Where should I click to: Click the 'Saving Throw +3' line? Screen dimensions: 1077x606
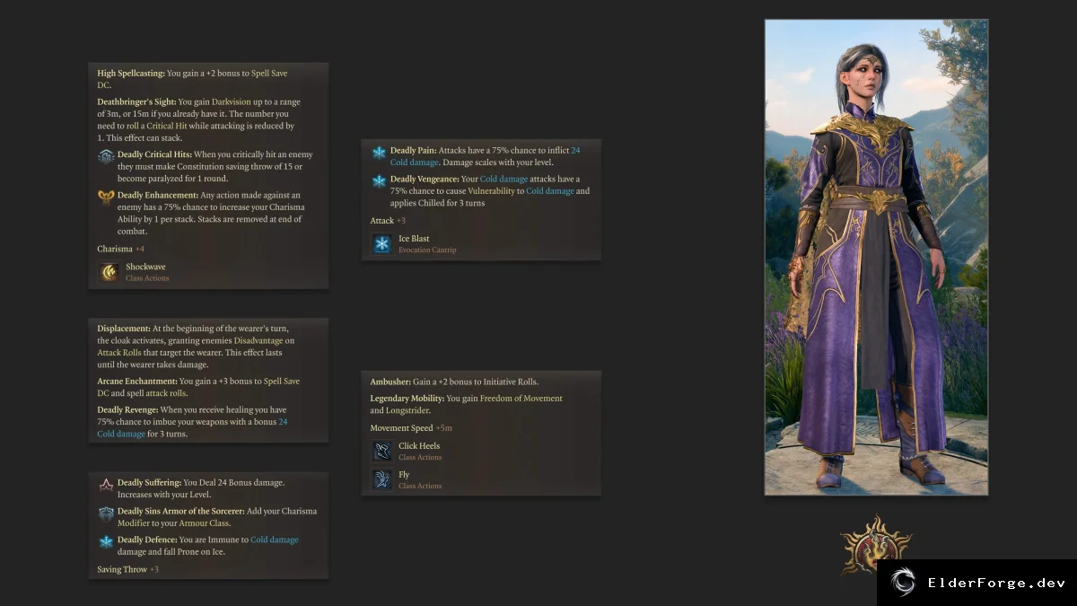click(x=128, y=569)
